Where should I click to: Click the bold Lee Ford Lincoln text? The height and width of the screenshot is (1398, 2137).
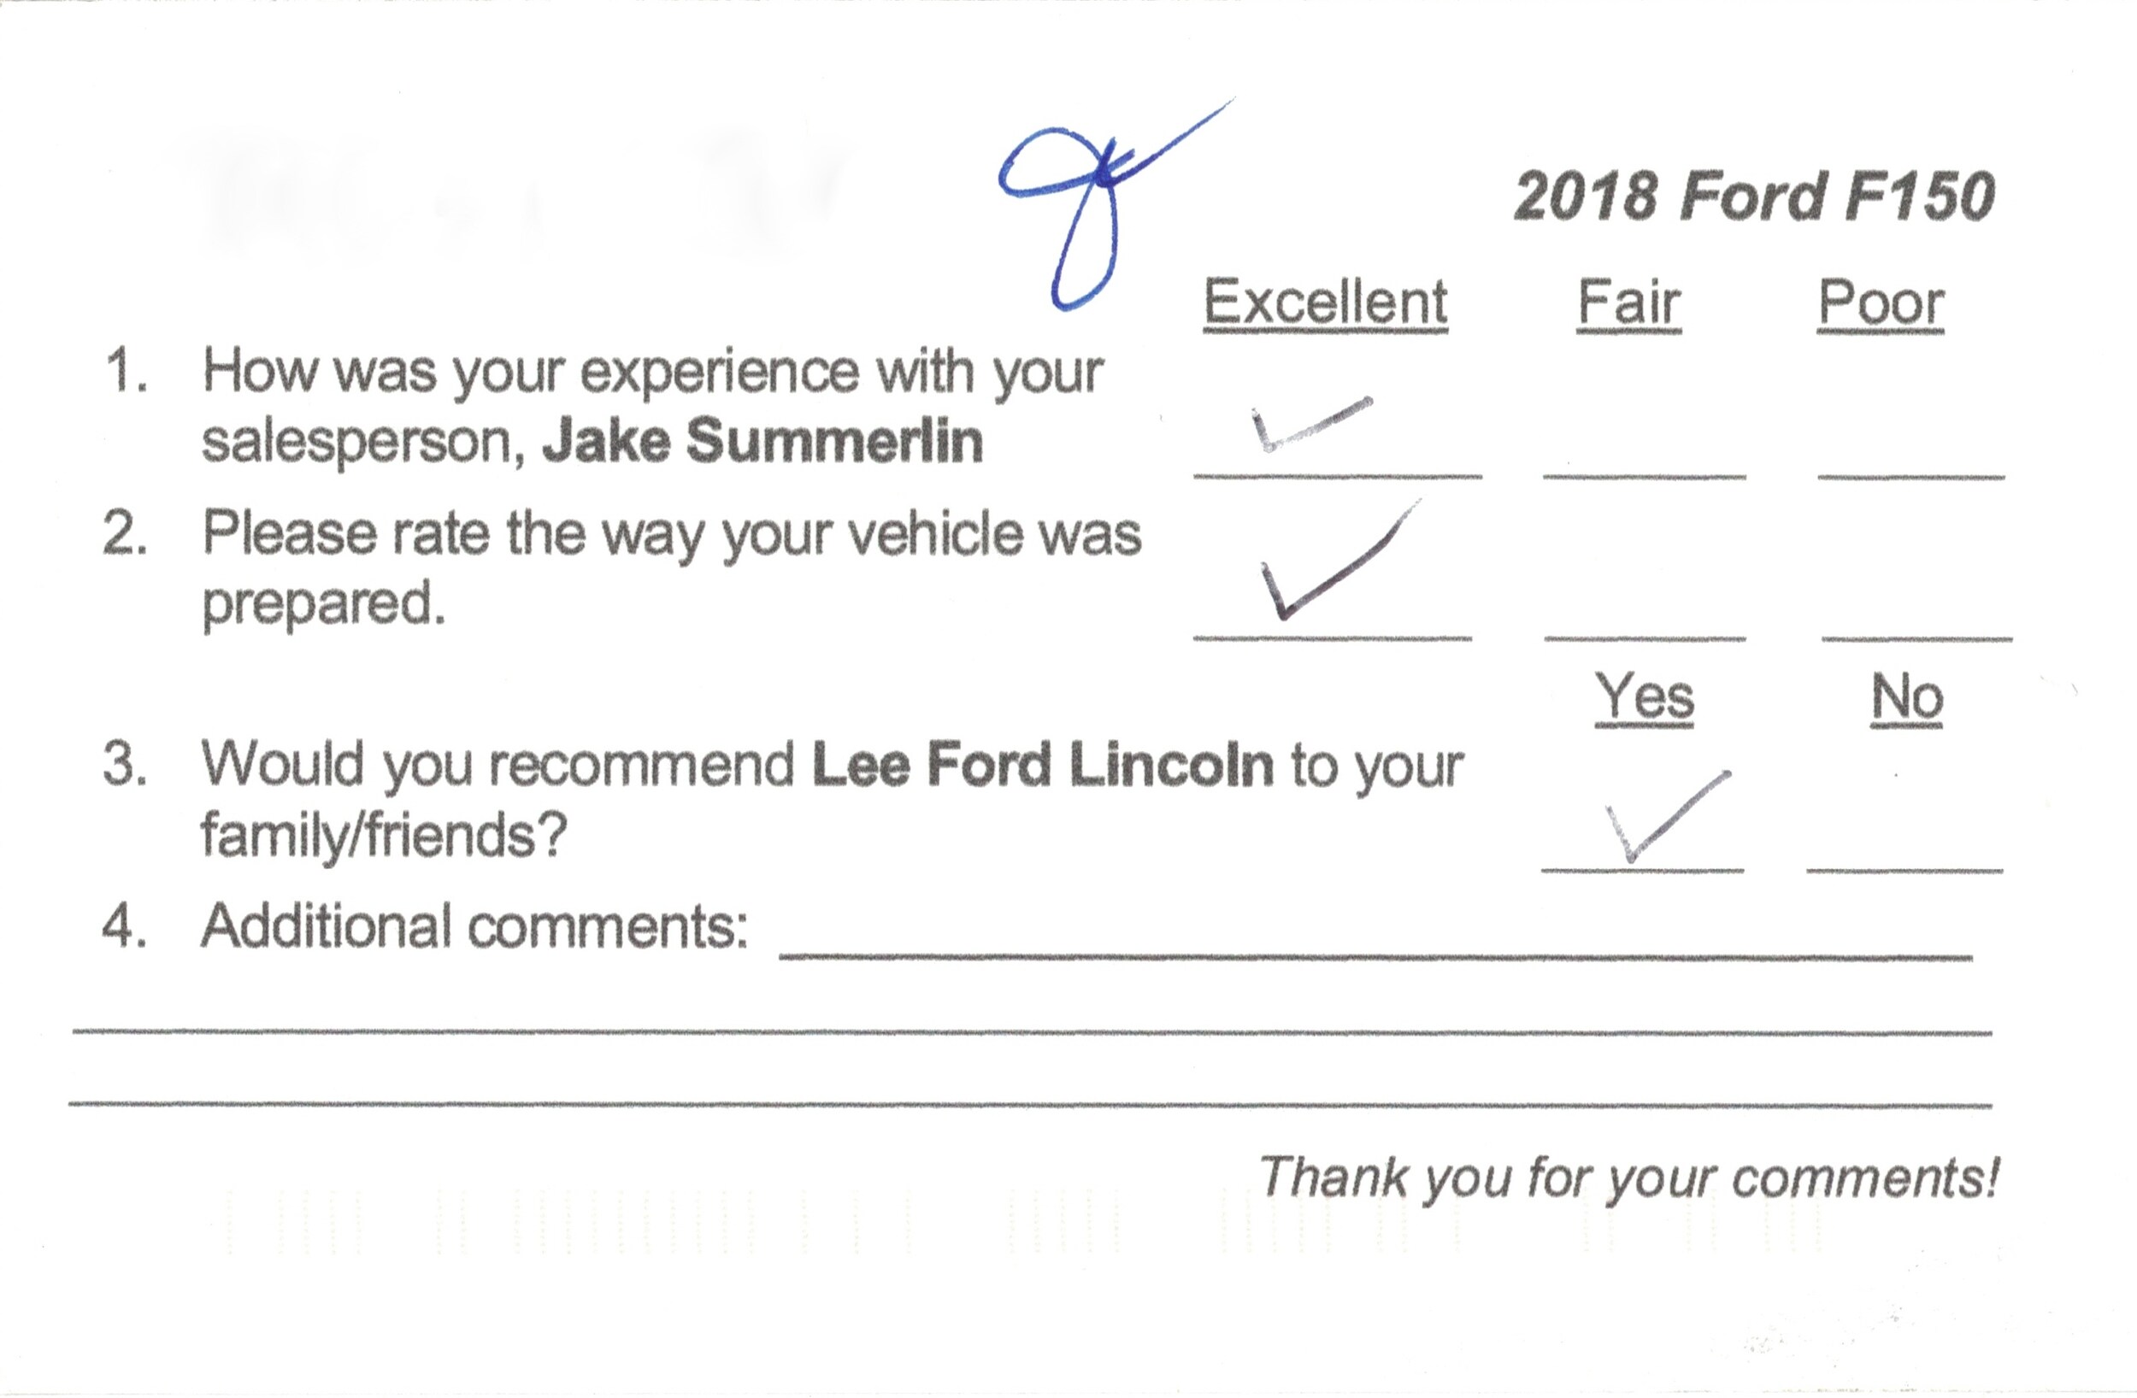pos(1043,764)
